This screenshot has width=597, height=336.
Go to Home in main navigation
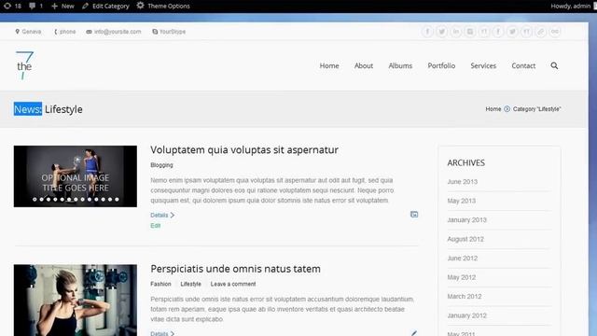329,66
